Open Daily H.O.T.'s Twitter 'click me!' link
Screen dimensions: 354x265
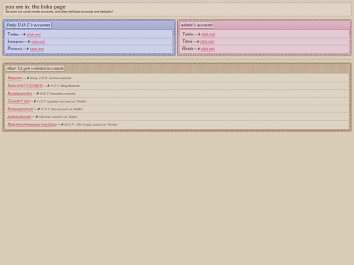[33, 35]
